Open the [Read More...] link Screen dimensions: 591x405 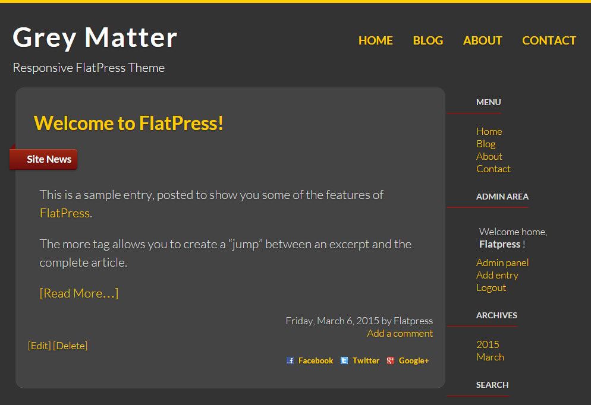[79, 293]
